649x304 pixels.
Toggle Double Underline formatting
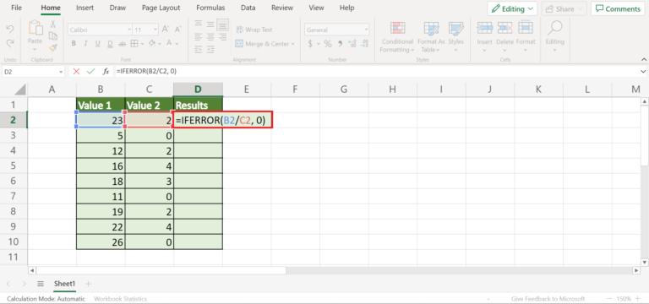[110, 43]
